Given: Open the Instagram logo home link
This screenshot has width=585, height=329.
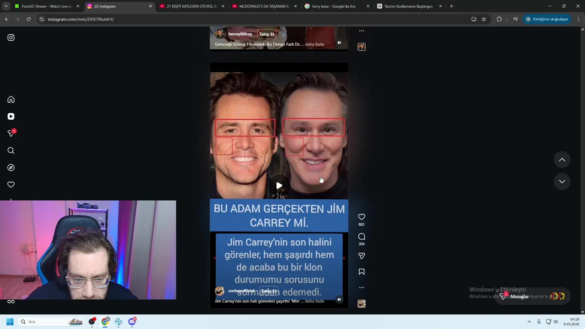Looking at the screenshot, I should tap(11, 37).
